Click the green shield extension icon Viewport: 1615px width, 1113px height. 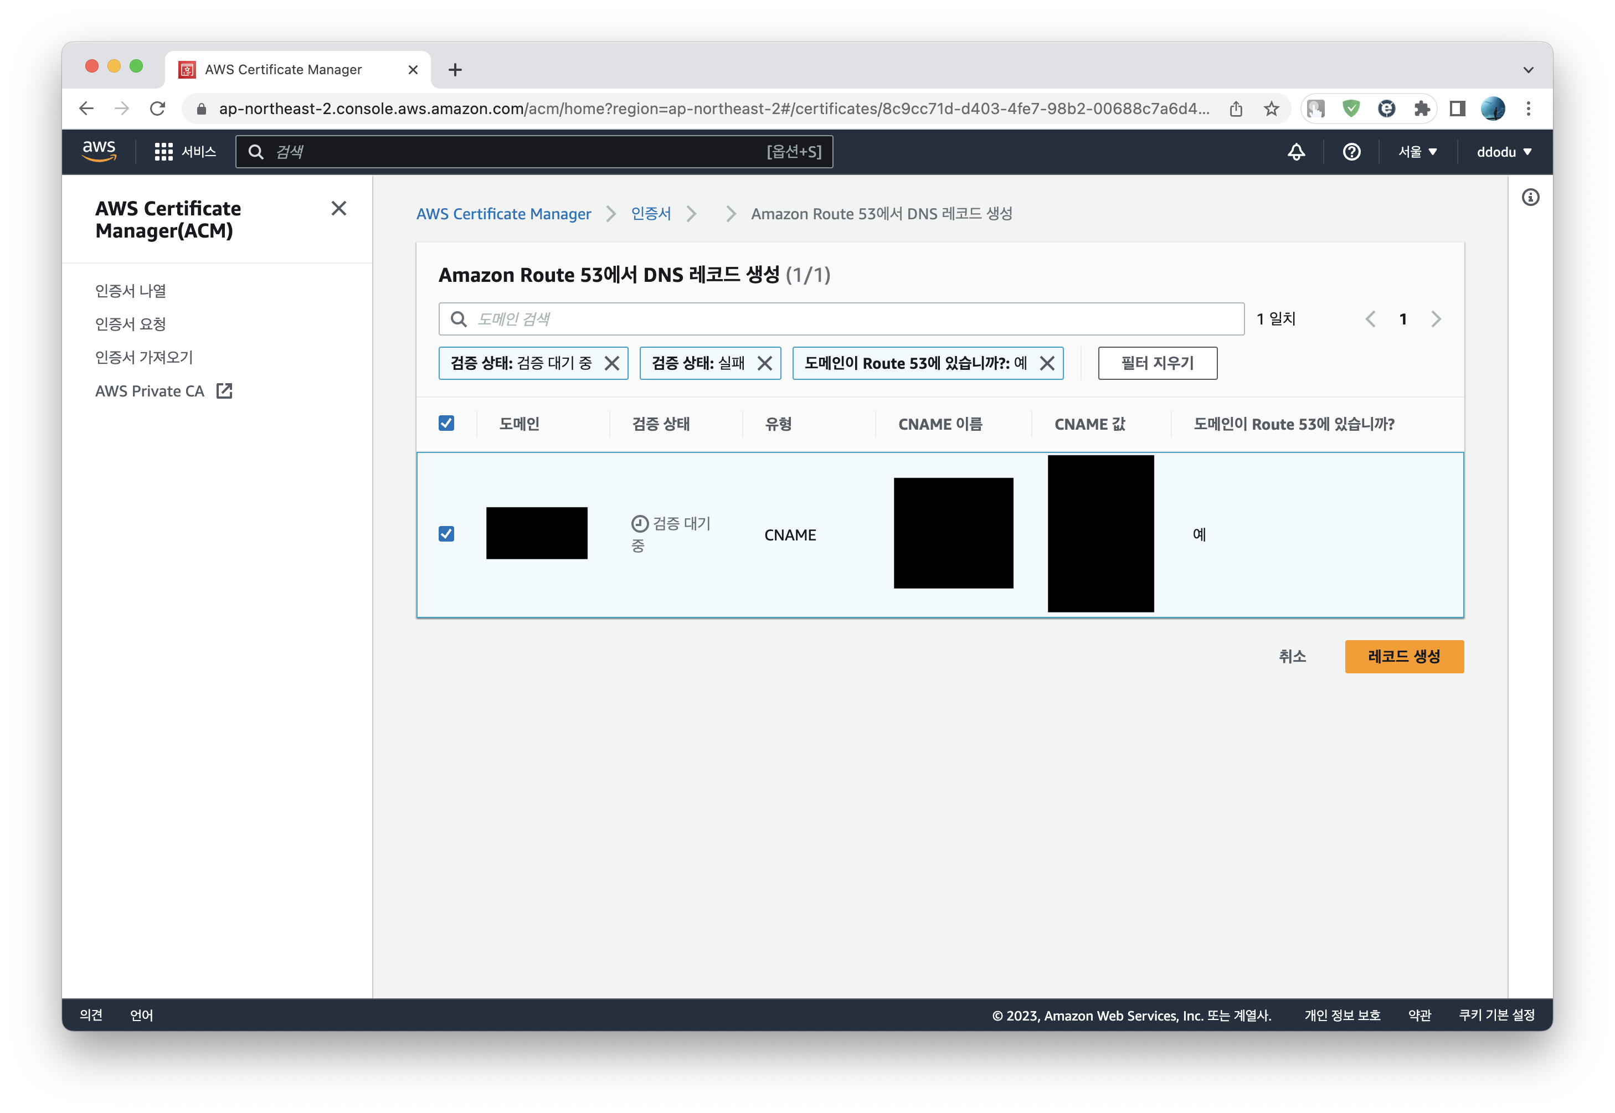click(x=1351, y=108)
